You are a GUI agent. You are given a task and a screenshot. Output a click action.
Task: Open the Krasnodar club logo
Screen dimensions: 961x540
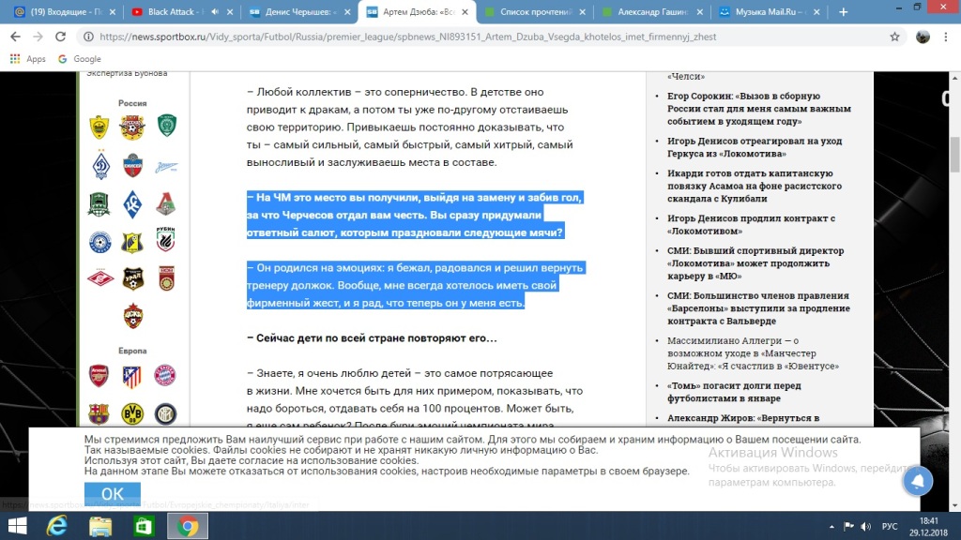[99, 204]
